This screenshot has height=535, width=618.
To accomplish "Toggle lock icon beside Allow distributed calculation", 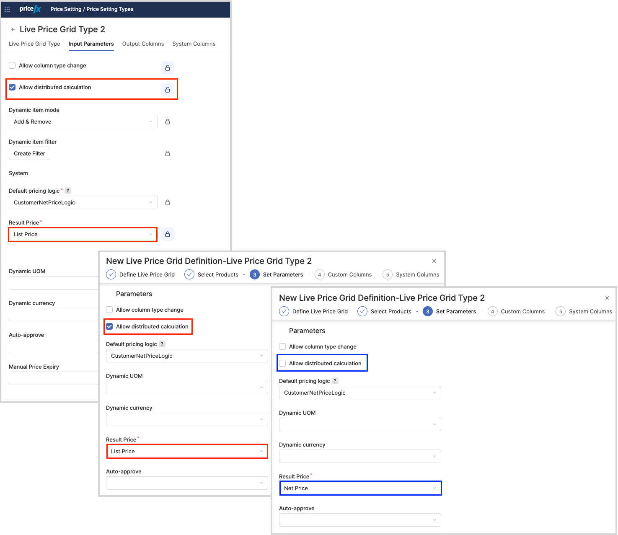I will 168,90.
